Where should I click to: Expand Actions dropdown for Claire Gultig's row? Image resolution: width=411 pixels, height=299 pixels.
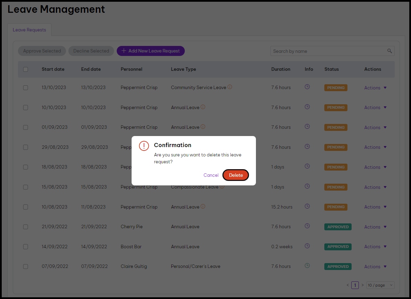click(375, 267)
